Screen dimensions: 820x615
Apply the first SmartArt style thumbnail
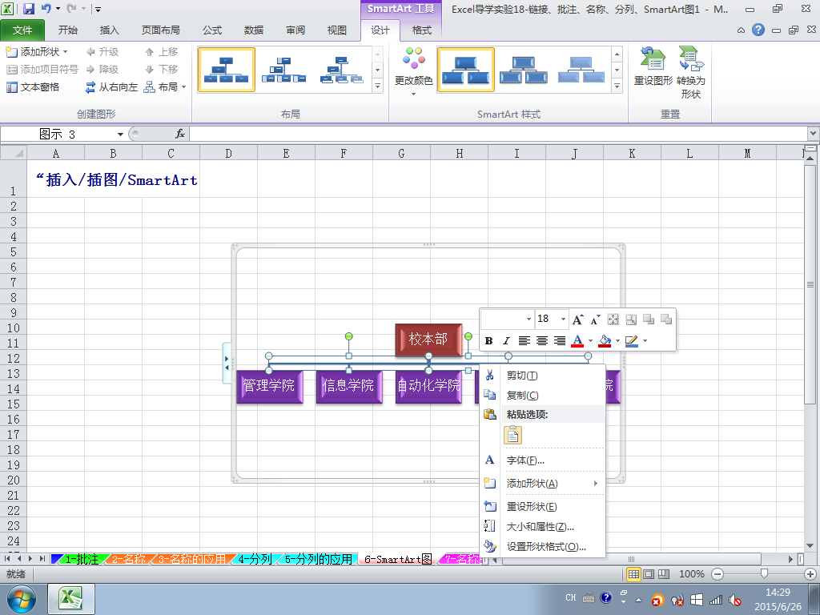tap(465, 70)
